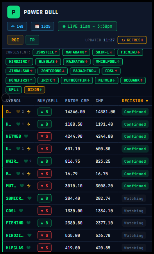Select the HOMEFIRST consistent chip
This screenshot has width=154, height=254.
click(20, 80)
